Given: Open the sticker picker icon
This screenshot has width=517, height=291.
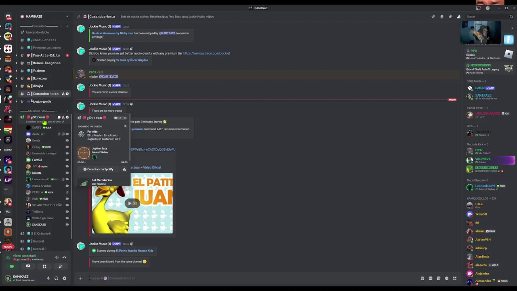Looking at the screenshot, I should click(439, 278).
